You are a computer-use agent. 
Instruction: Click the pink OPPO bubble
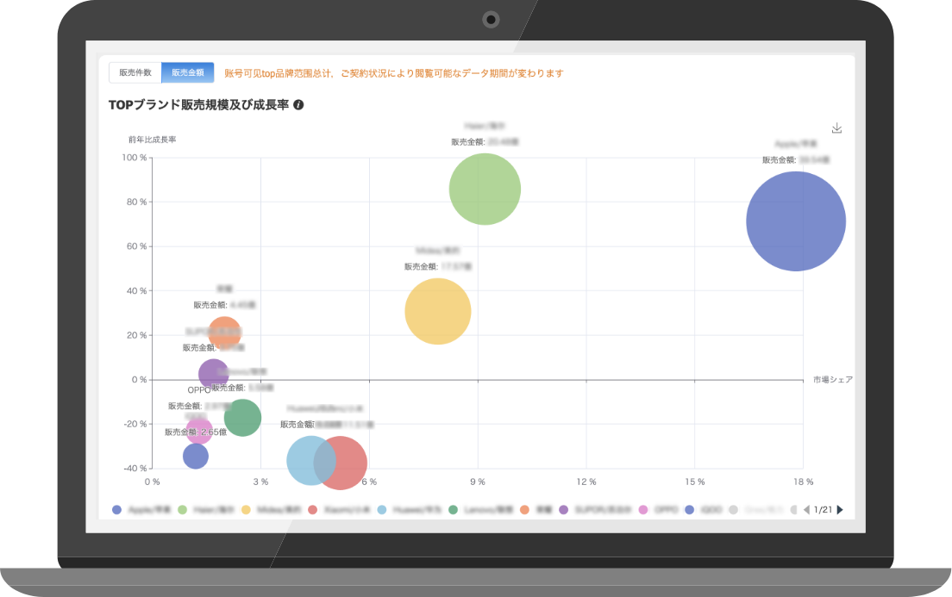click(x=199, y=430)
